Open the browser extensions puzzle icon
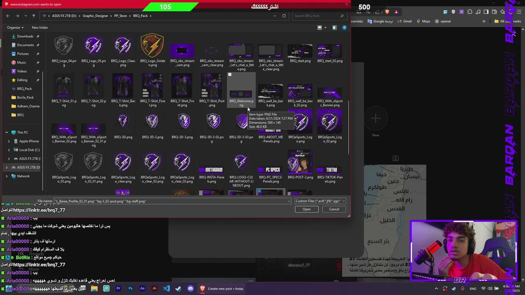This screenshot has width=525, height=295. [470, 12]
